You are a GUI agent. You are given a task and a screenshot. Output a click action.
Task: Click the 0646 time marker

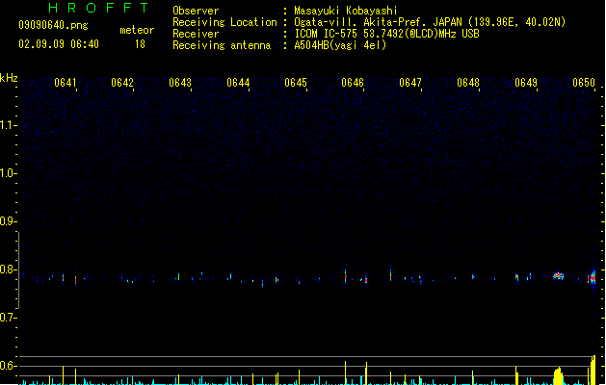click(x=353, y=83)
